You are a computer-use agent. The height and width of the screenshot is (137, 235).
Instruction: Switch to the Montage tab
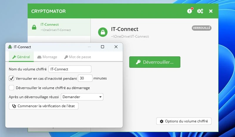click(x=47, y=57)
